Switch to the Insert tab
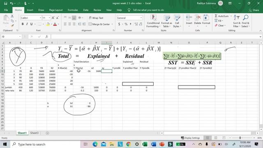The image size is (263, 148). click(30, 10)
